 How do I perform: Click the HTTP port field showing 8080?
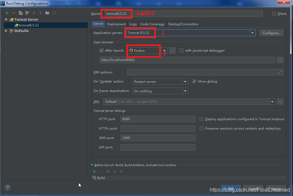point(158,119)
